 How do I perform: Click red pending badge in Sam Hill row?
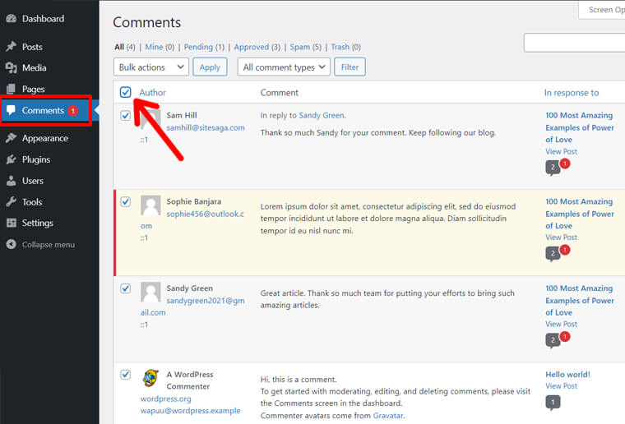pyautogui.click(x=564, y=164)
